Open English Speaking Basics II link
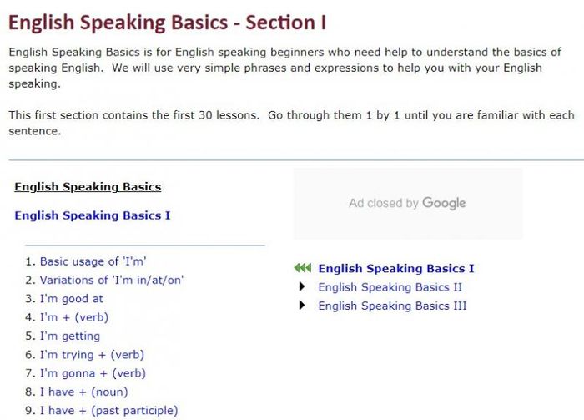584x420 pixels. [x=390, y=287]
